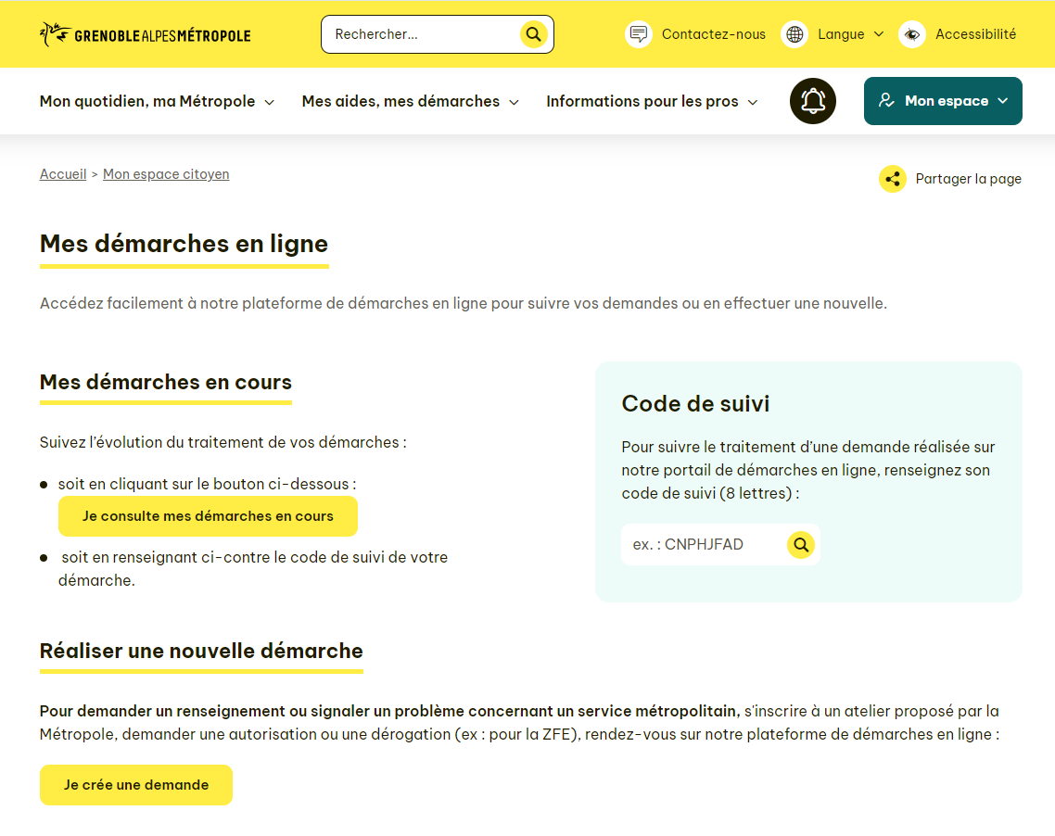1055x836 pixels.
Task: Go to Mon espace citoyen breadcrumb
Action: [166, 174]
